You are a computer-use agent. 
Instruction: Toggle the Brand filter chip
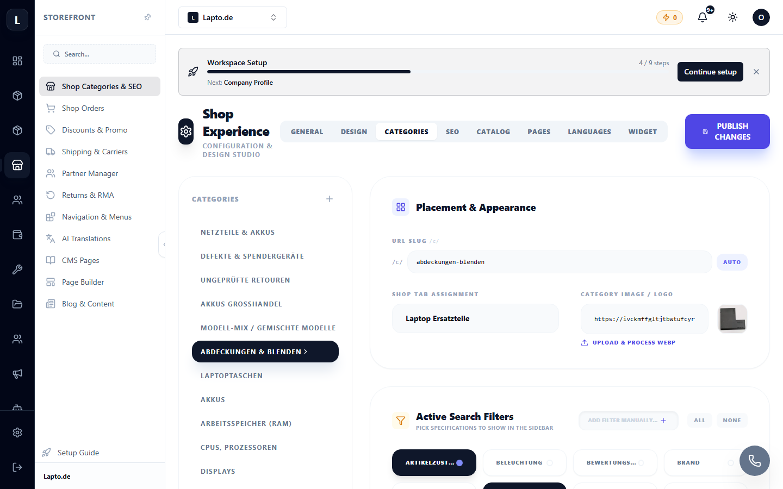[705, 462]
